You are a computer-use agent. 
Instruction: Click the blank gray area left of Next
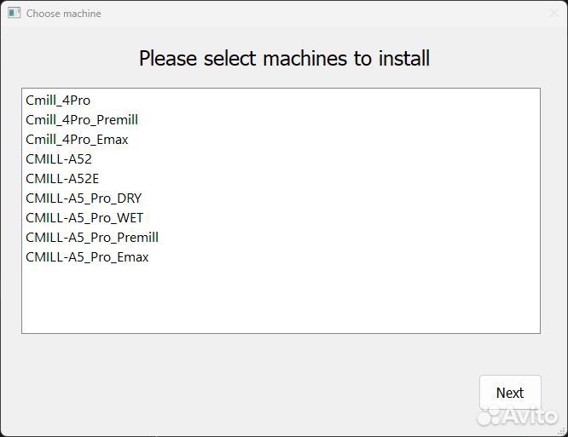click(x=256, y=392)
